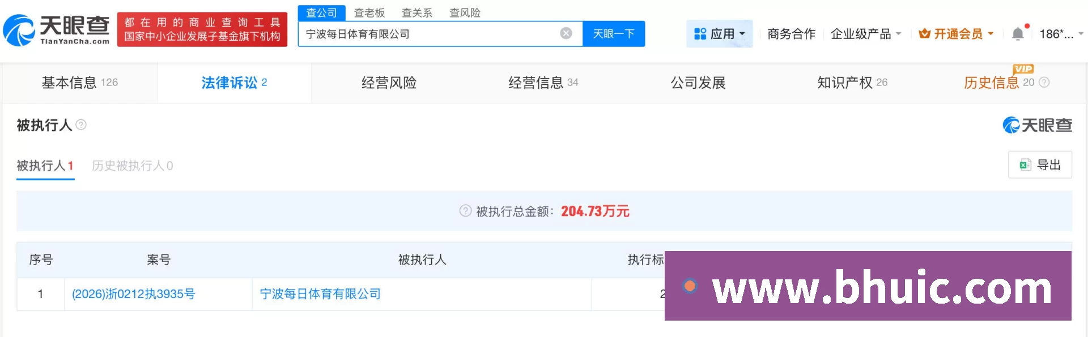This screenshot has height=337, width=1088.
Task: Open case link (2026)浙0212执3935号
Action: point(133,294)
